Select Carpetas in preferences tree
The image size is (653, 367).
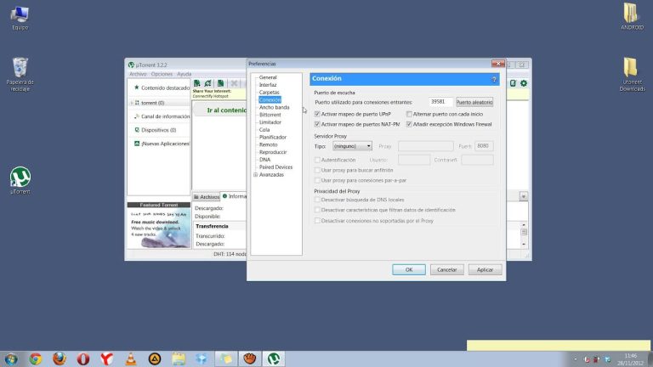point(269,93)
